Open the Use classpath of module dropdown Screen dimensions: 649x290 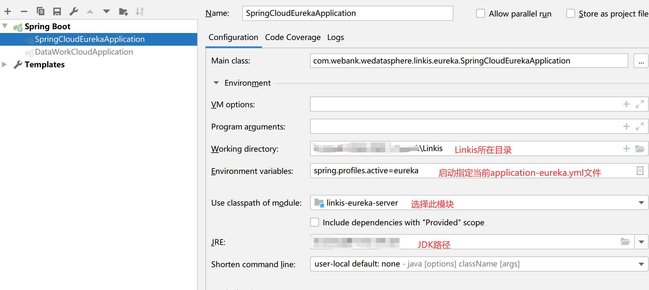click(x=641, y=203)
